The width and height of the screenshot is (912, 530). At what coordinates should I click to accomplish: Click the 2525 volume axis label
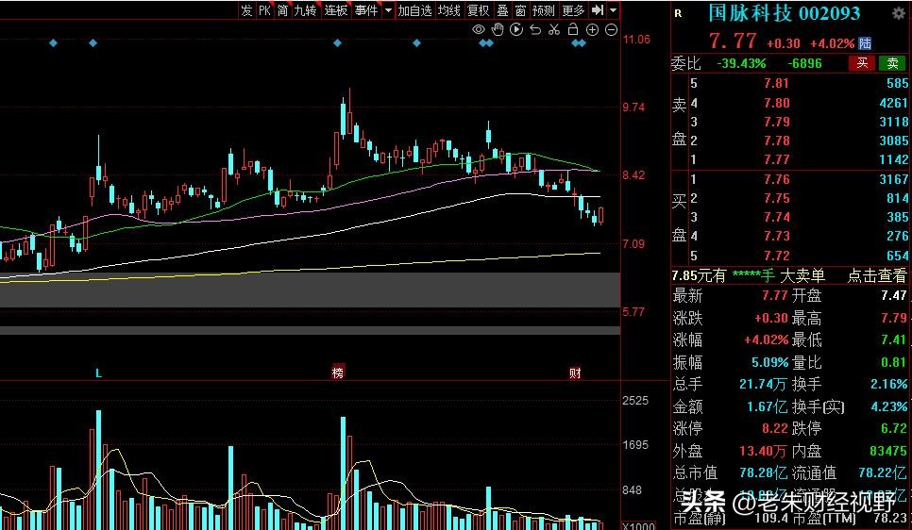pyautogui.click(x=635, y=401)
